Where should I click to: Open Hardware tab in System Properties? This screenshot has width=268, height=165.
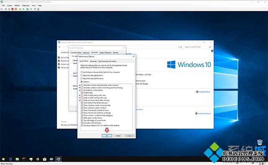click(x=86, y=52)
